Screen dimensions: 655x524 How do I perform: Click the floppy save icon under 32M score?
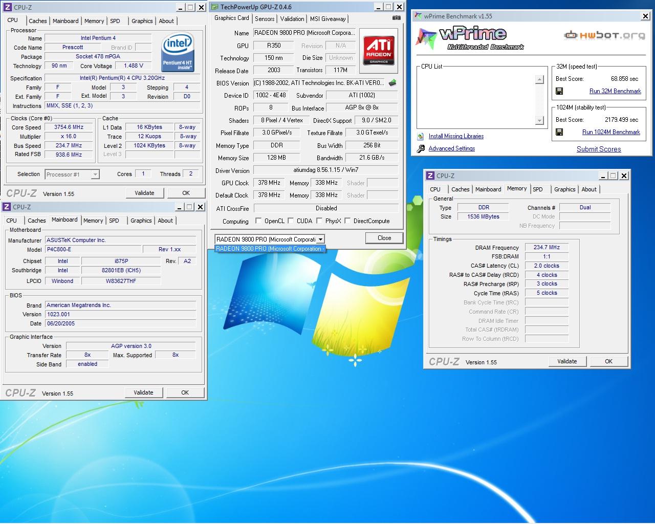559,91
